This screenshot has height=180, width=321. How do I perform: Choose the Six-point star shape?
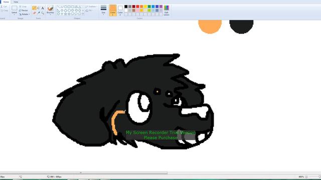69,14
